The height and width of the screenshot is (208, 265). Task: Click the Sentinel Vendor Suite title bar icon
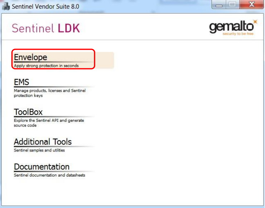pos(6,6)
